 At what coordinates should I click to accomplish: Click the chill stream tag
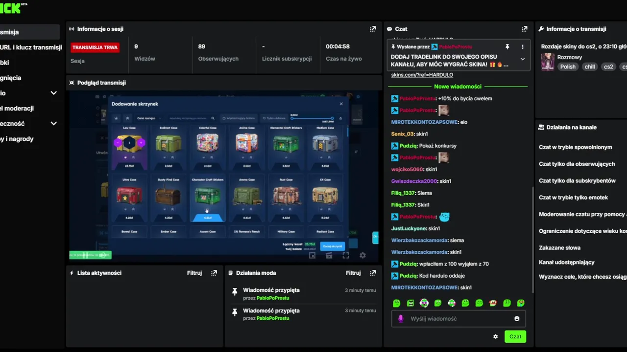point(590,67)
